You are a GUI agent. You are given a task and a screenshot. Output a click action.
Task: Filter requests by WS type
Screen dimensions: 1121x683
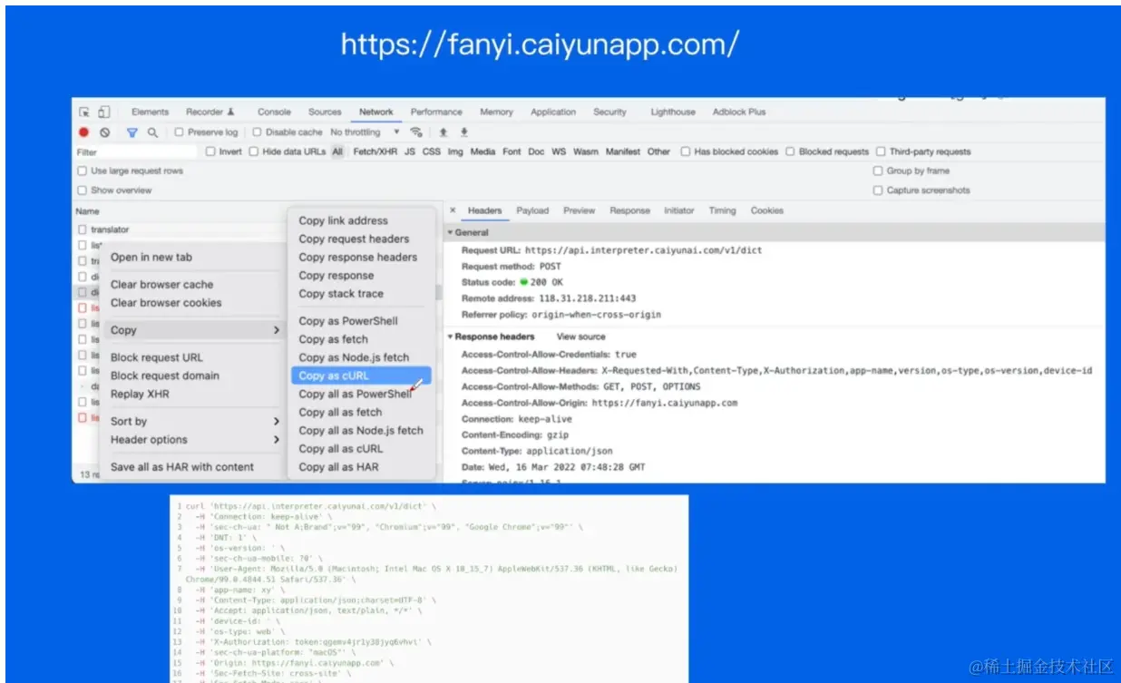[x=559, y=152]
